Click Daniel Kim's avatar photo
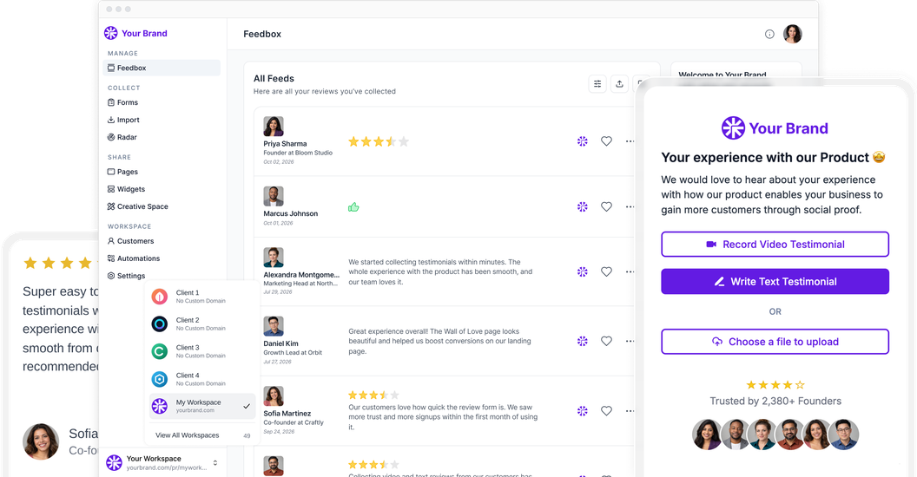This screenshot has width=917, height=477. [274, 326]
